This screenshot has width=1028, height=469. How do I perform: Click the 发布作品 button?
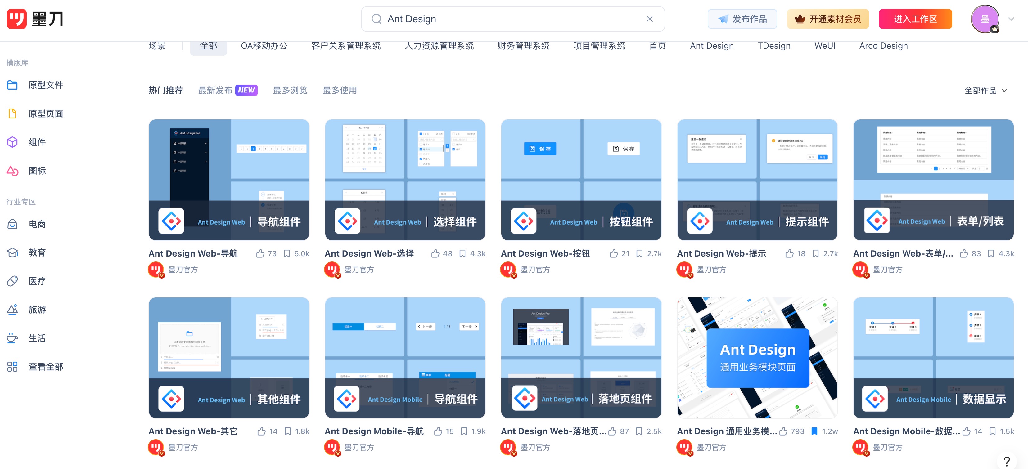(x=742, y=19)
